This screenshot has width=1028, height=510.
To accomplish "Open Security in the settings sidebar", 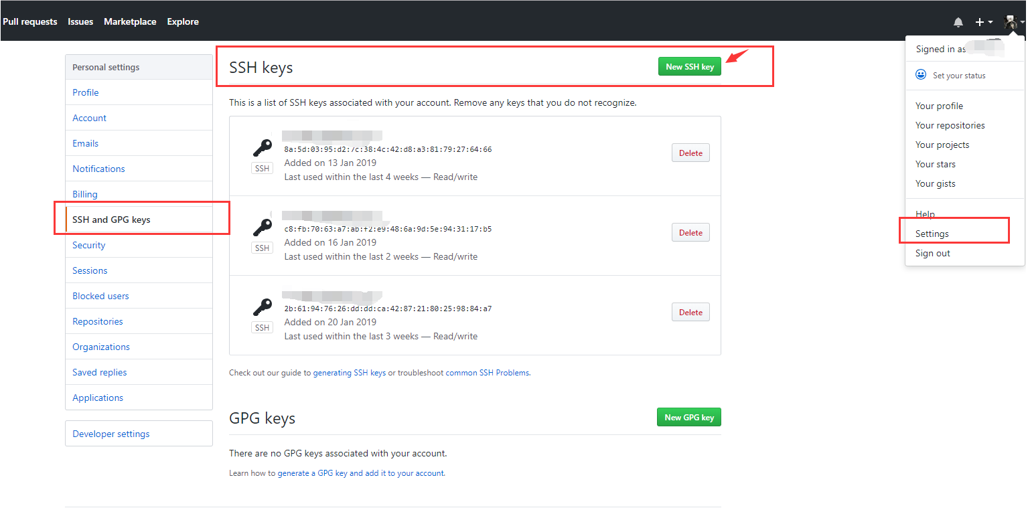I will [x=139, y=245].
